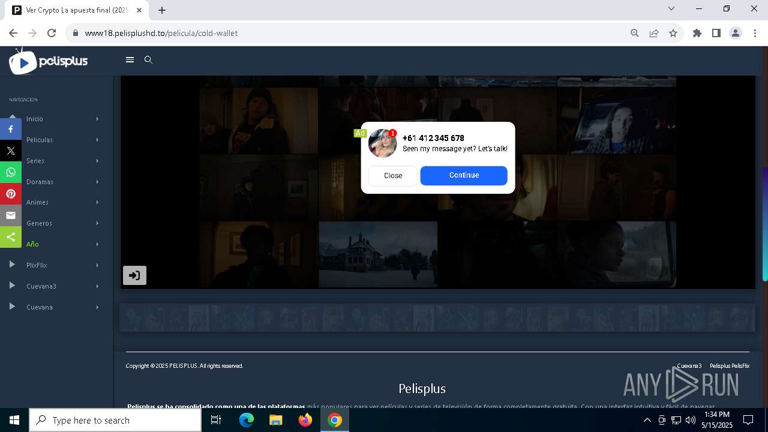
Task: Click the Windows taskbar search box
Action: coord(115,420)
